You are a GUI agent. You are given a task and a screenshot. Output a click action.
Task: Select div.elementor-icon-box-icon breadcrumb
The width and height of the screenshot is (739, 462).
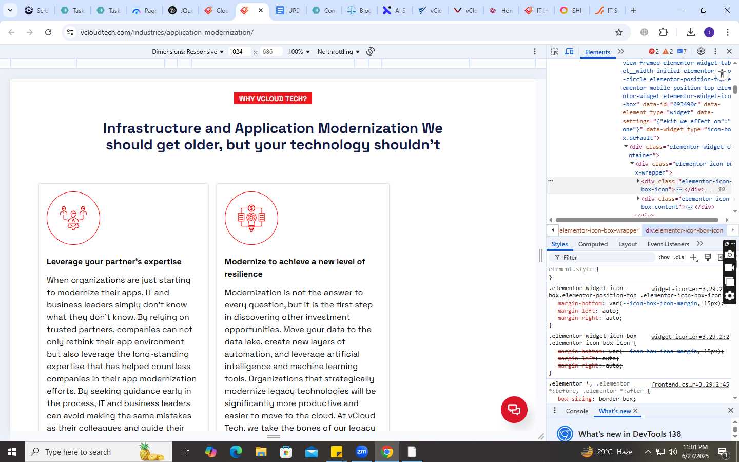(684, 230)
